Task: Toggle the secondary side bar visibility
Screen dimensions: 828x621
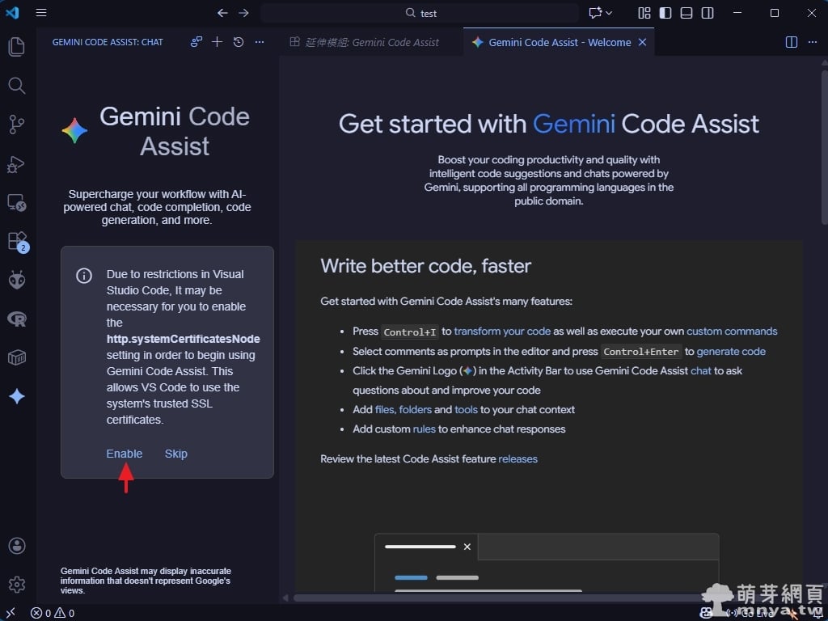Action: 708,13
